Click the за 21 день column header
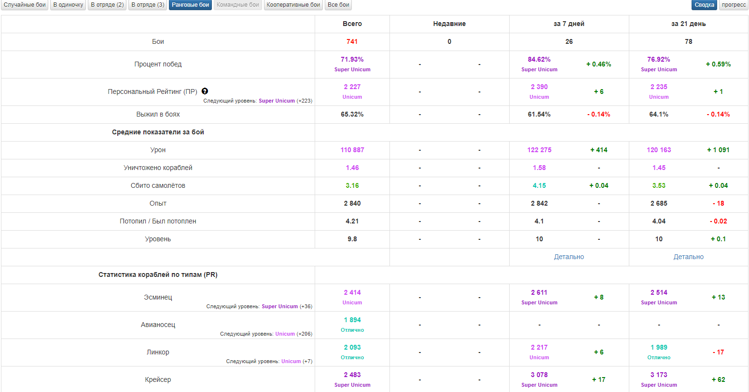The image size is (749, 392). (688, 24)
